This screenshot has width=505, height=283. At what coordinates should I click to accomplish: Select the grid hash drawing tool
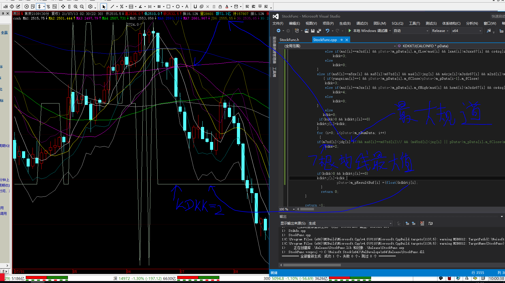[159, 7]
